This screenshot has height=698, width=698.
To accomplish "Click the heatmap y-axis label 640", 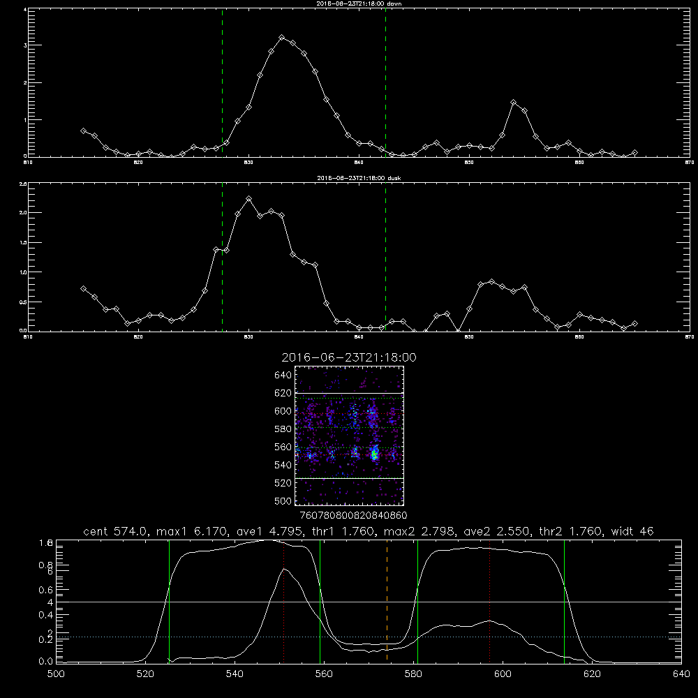I will point(283,376).
